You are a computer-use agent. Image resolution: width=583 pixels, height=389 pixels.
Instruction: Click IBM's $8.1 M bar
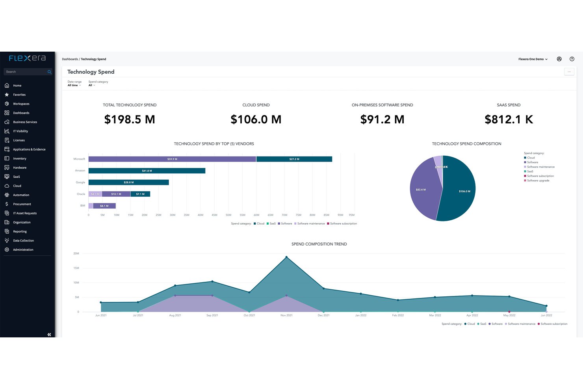tap(104, 206)
